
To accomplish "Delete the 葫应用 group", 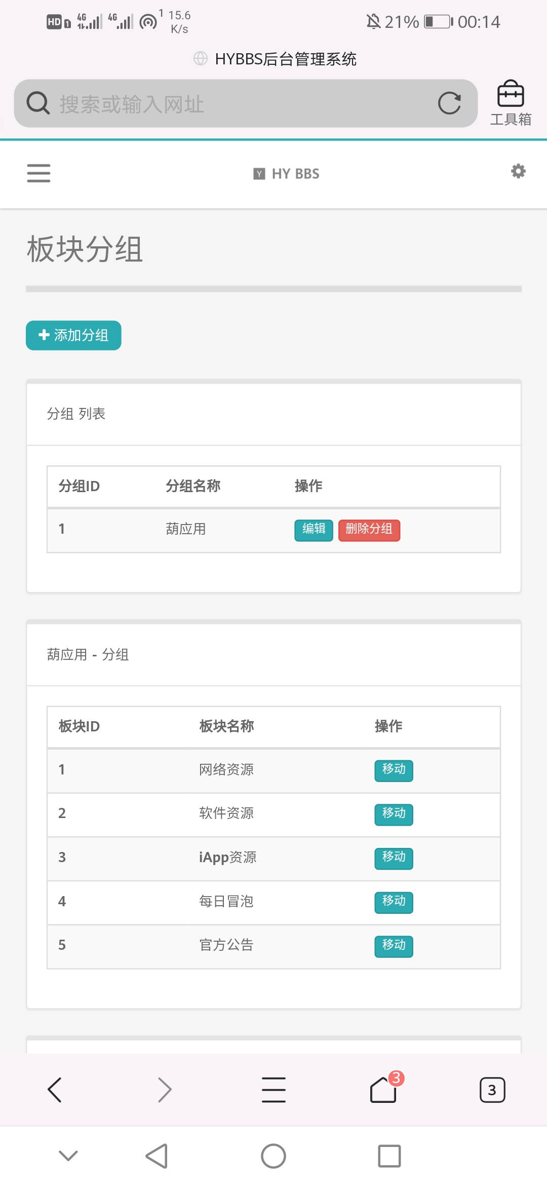I will click(369, 530).
